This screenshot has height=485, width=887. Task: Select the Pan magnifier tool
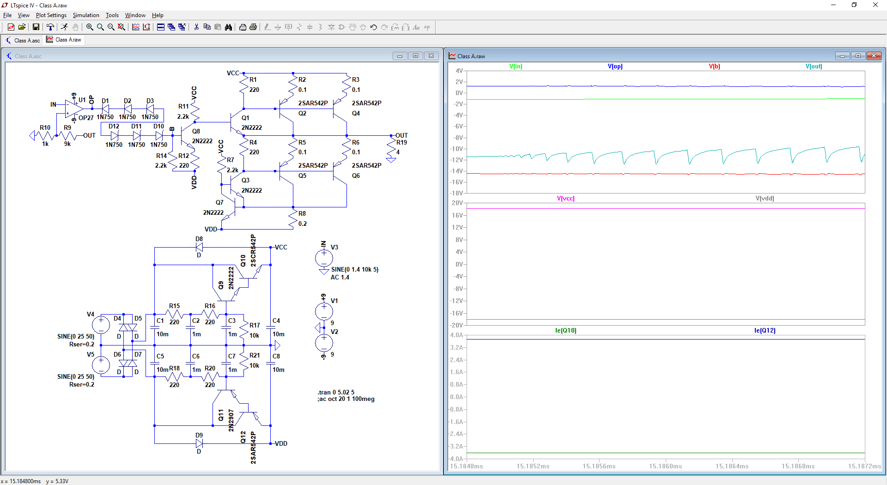(100, 27)
